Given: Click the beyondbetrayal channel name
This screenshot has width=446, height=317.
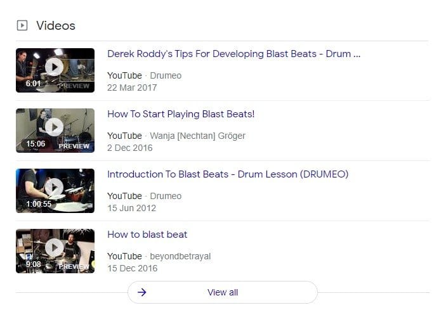Looking at the screenshot, I should click(180, 256).
